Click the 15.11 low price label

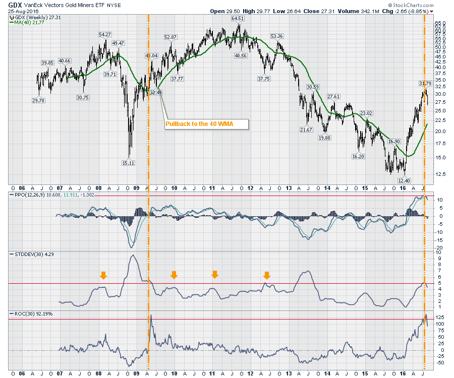(129, 163)
